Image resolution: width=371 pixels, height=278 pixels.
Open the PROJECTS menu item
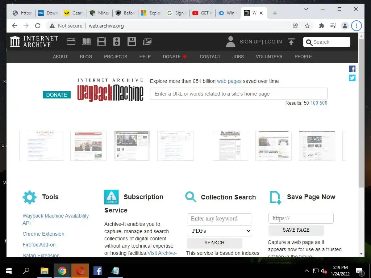116,57
